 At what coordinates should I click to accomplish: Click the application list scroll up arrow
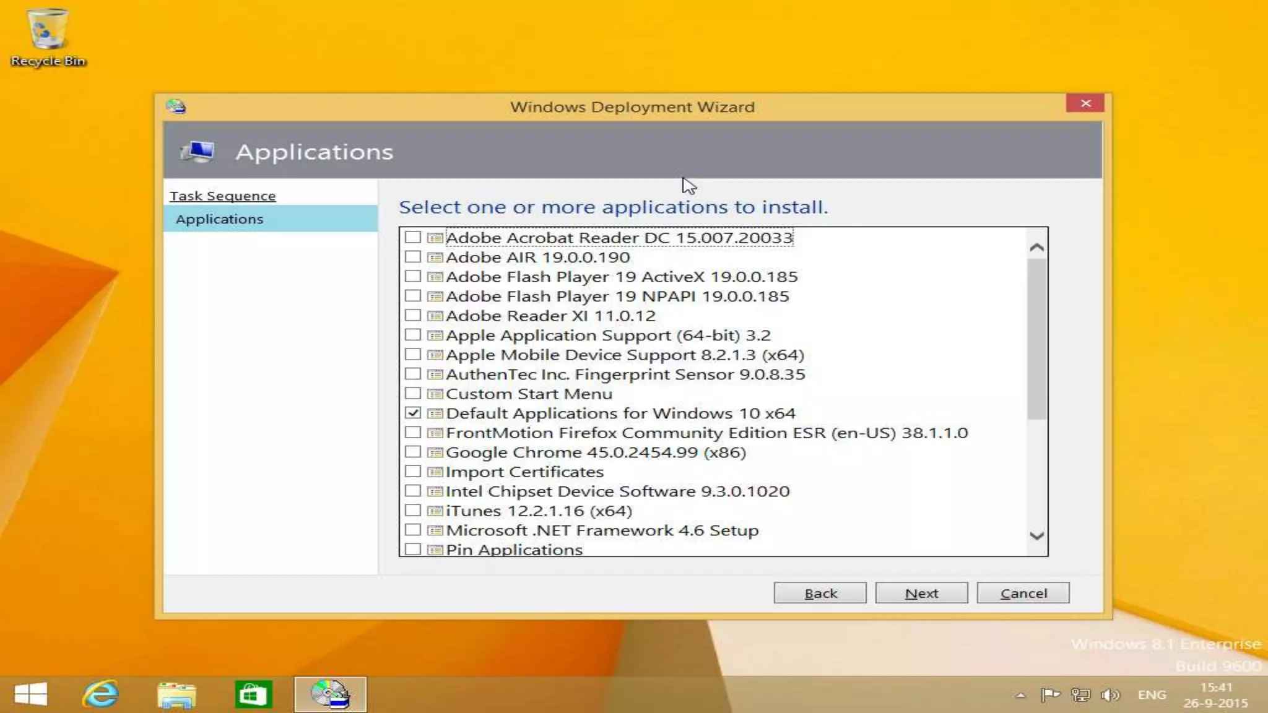[x=1037, y=248]
